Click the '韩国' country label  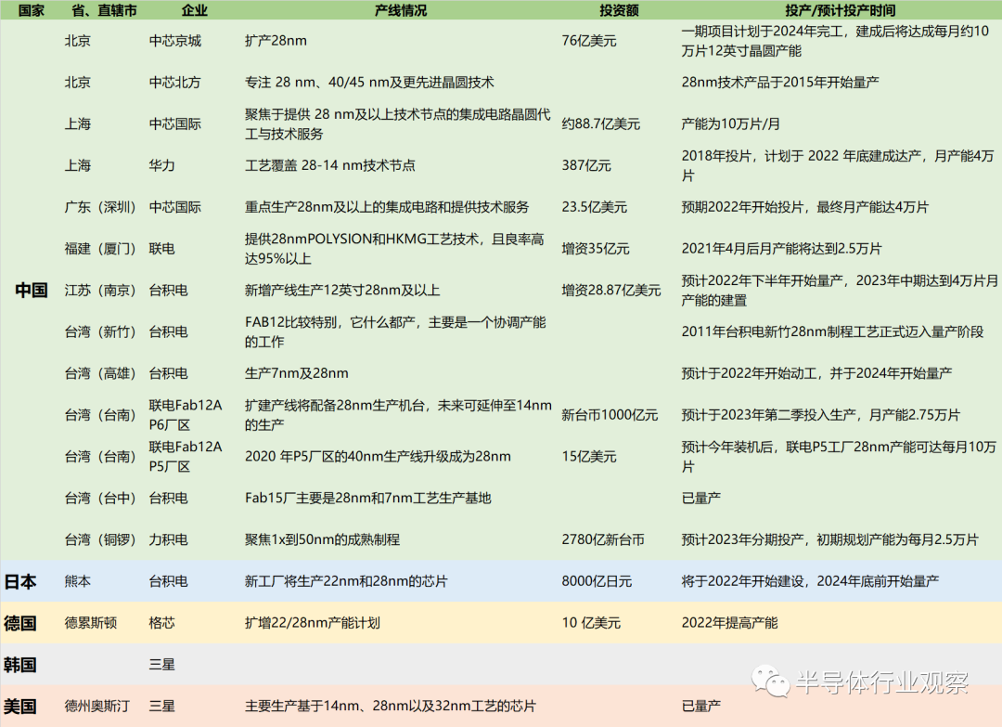tap(19, 665)
